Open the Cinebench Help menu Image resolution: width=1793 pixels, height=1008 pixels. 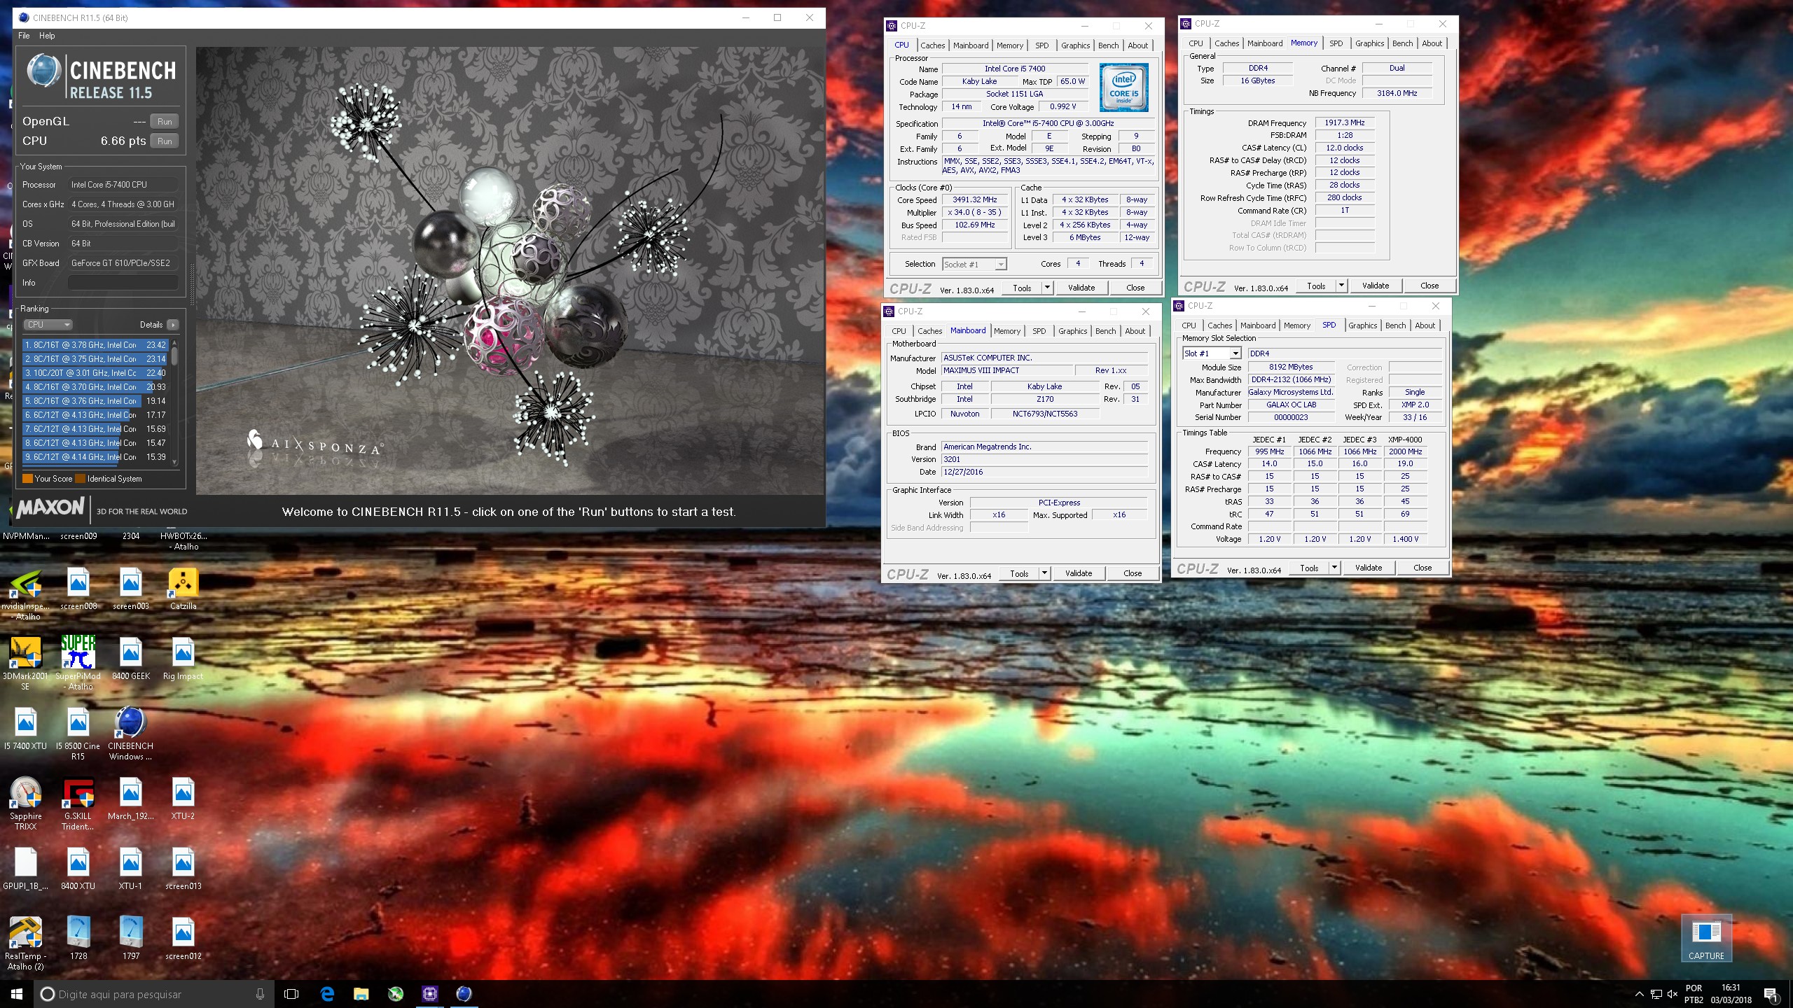[x=47, y=36]
